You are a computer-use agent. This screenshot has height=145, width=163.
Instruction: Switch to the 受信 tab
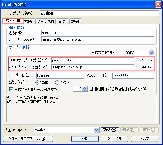[x=62, y=21]
